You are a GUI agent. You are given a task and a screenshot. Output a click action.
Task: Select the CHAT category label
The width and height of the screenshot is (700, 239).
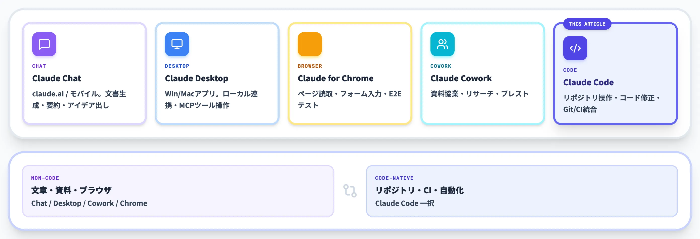tap(39, 66)
